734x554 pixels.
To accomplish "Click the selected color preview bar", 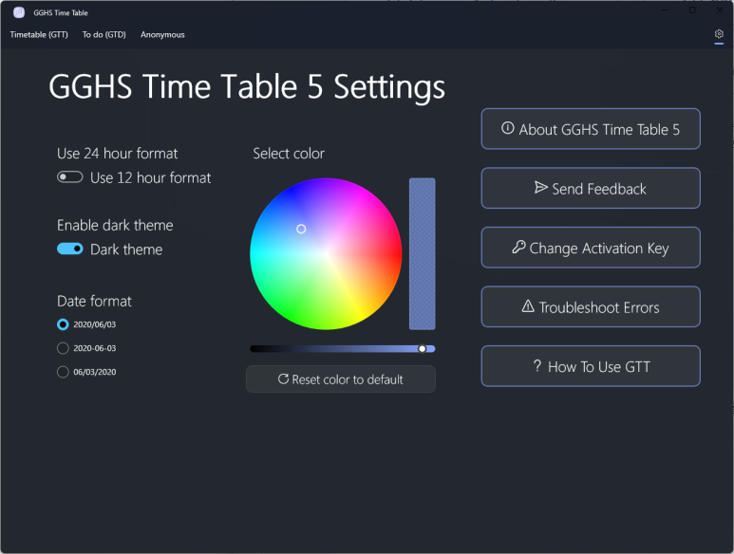I will [423, 254].
